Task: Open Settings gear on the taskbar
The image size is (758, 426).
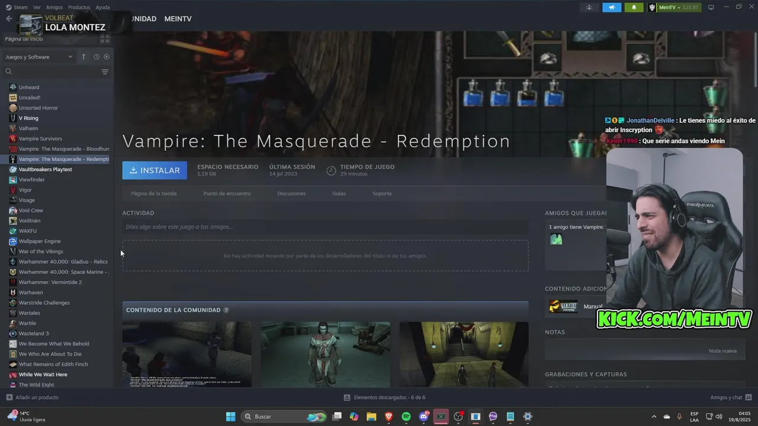Action: coord(528,417)
